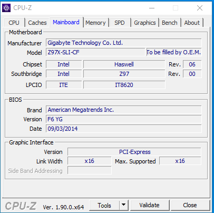Viewport: 214px width, 213px height.
Task: Click the Link Width x16 value
Action: (90, 161)
